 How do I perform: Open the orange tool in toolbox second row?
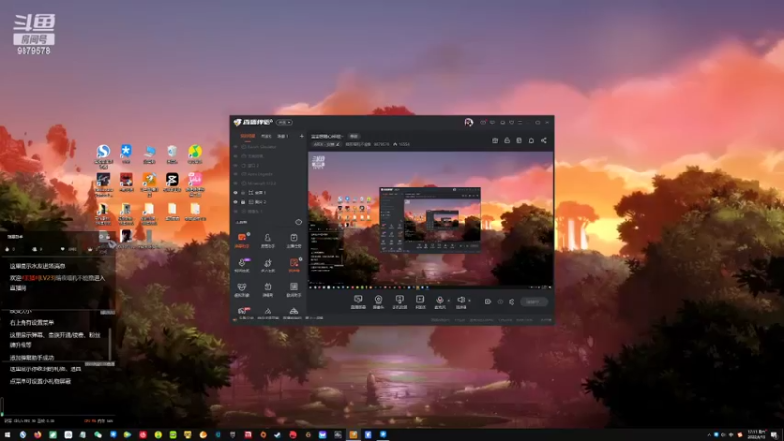point(294,265)
